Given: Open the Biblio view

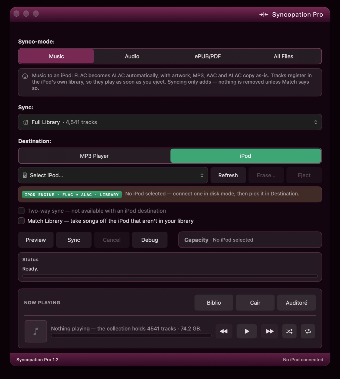Looking at the screenshot, I should click(214, 303).
